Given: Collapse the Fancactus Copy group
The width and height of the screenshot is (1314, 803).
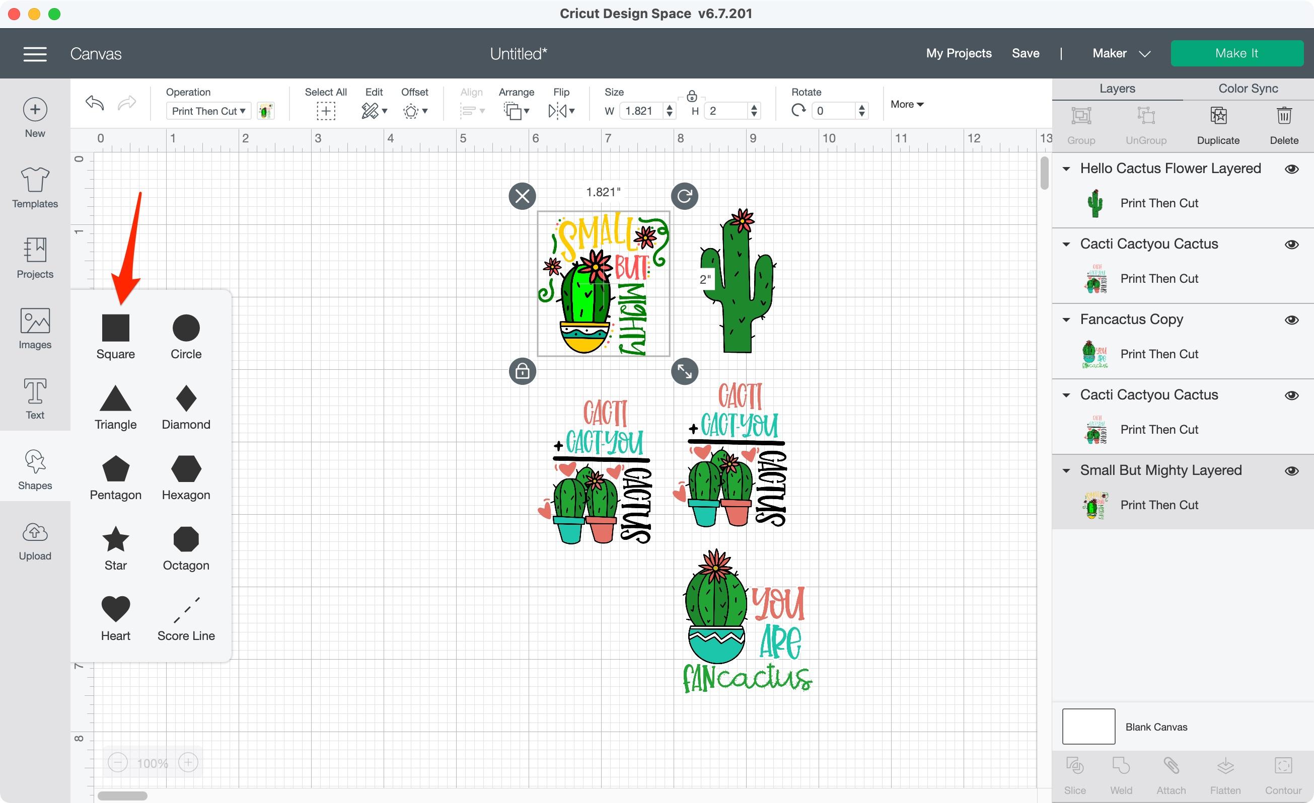Looking at the screenshot, I should (1065, 319).
